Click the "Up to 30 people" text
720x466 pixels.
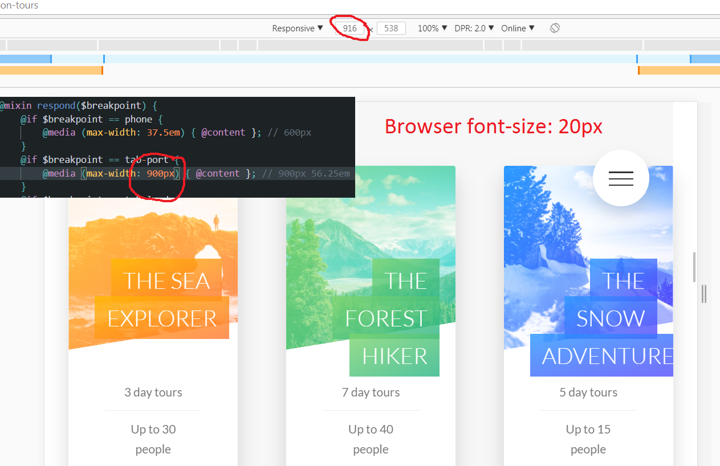pos(153,439)
